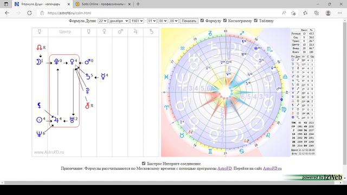The width and height of the screenshot is (347, 195).
Task: Click the Sun symbol in the formula diagram
Action: coord(39,120)
